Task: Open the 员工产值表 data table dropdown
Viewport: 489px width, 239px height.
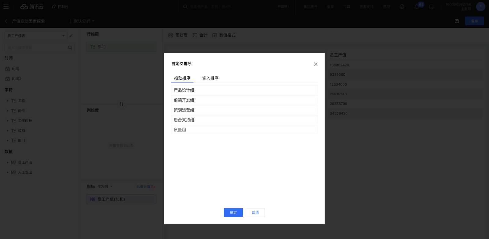Action: point(36,36)
